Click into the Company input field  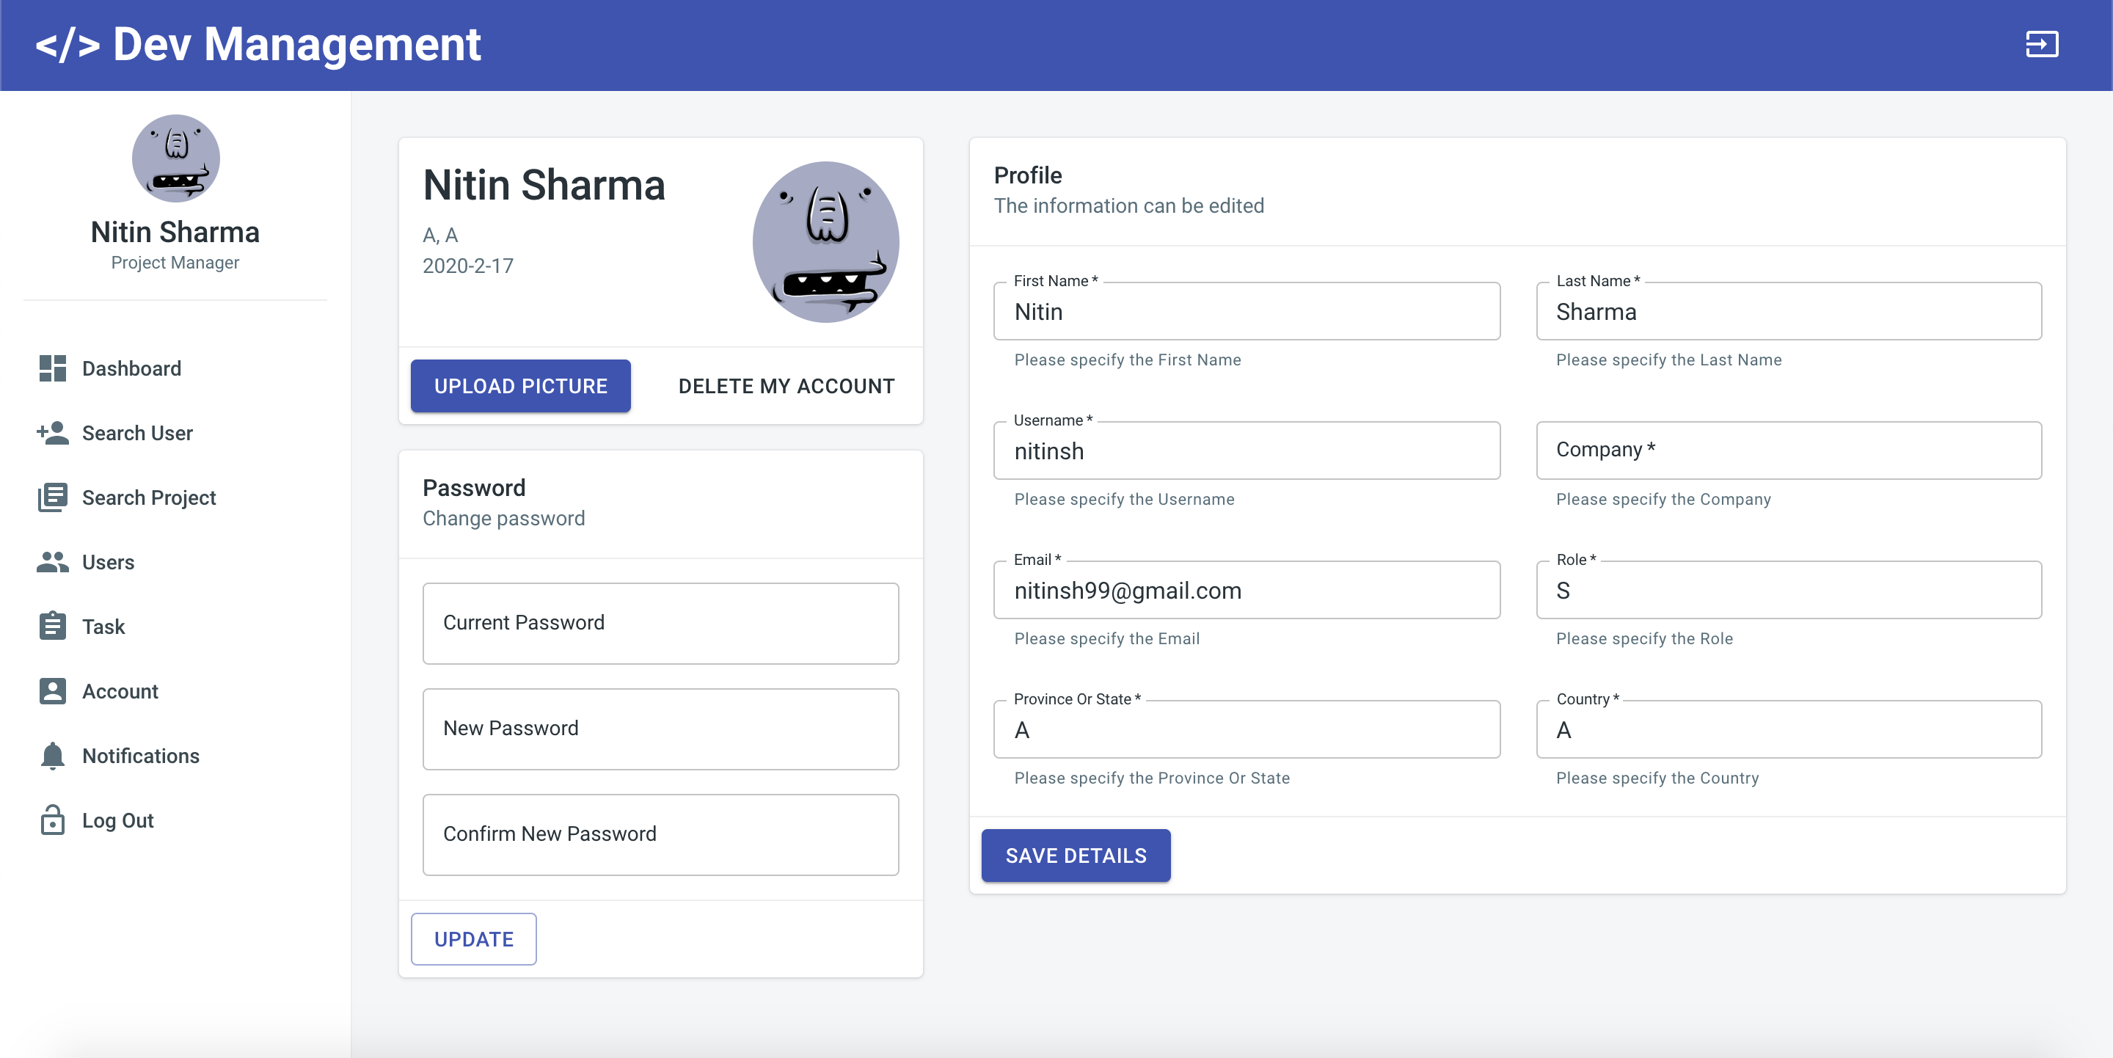1788,450
